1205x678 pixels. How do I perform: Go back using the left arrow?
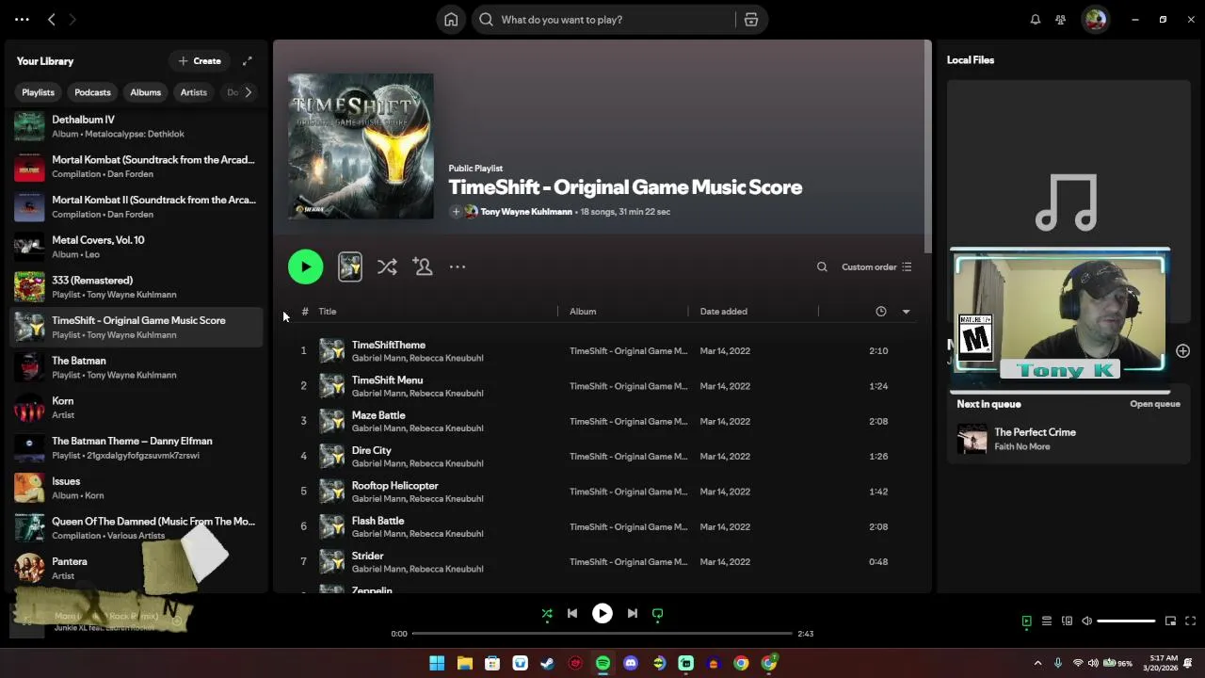click(x=52, y=20)
